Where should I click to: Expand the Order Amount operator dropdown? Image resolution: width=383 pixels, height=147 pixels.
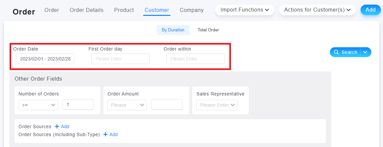pos(127,105)
